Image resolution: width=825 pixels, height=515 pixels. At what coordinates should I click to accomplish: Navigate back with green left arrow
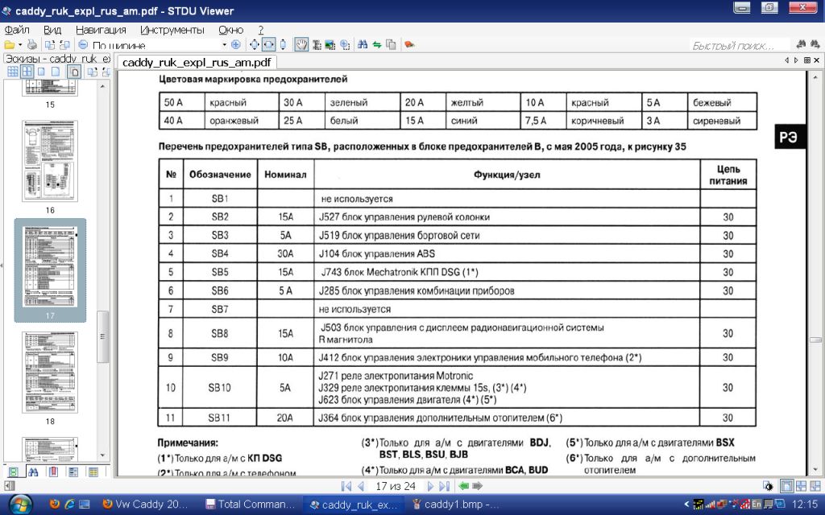[x=463, y=486]
